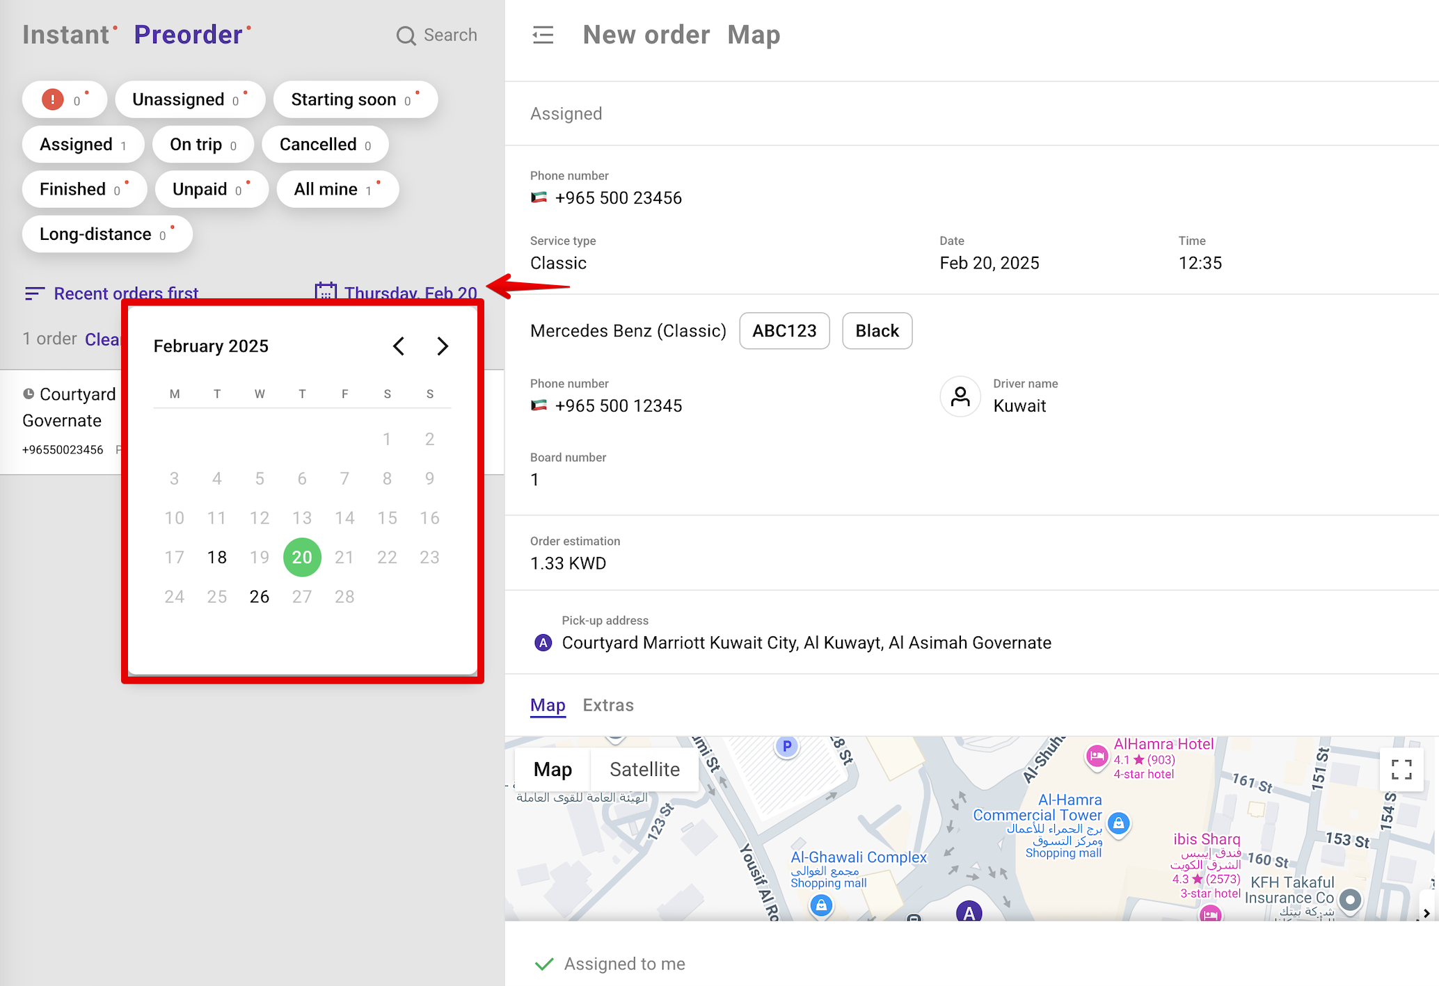Click pickup point A marker on the map
This screenshot has height=986, width=1439.
969,911
